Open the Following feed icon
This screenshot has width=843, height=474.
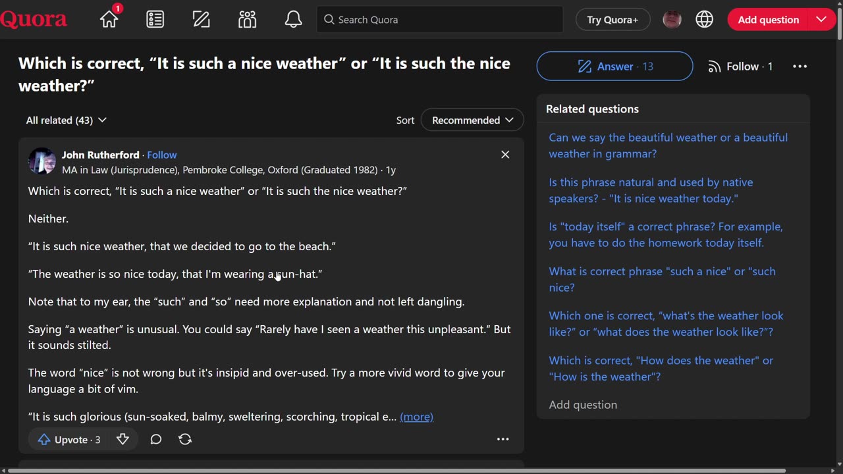[x=155, y=20]
